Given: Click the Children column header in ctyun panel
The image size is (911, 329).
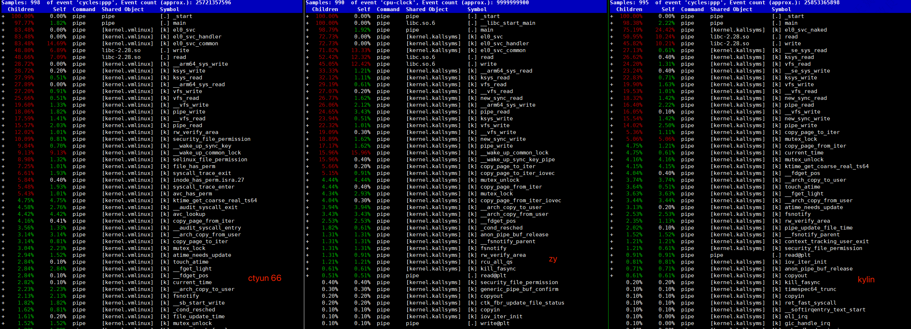Looking at the screenshot, I should click(x=21, y=9).
